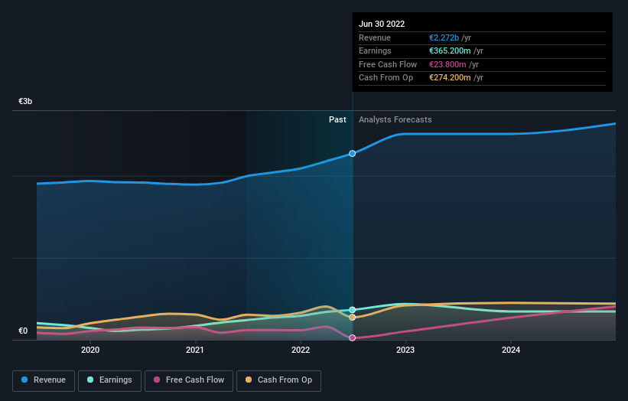This screenshot has height=401, width=628.
Task: Toggle the Earnings legend button
Action: coord(109,380)
